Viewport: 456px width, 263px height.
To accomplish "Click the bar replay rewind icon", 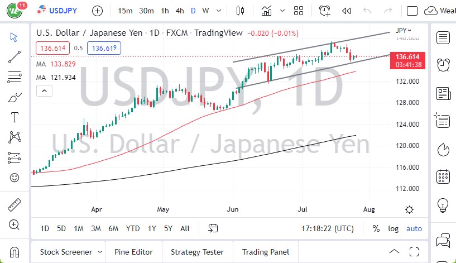I will (347, 11).
